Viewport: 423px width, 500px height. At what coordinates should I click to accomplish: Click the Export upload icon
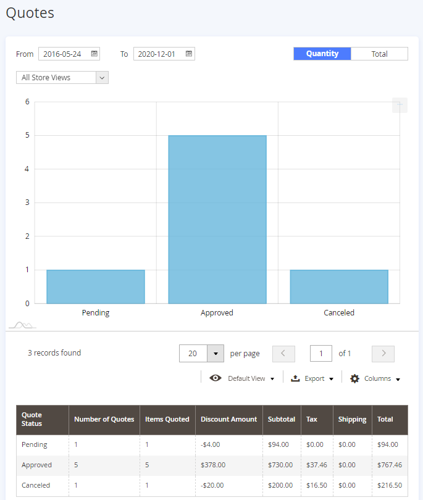click(296, 378)
